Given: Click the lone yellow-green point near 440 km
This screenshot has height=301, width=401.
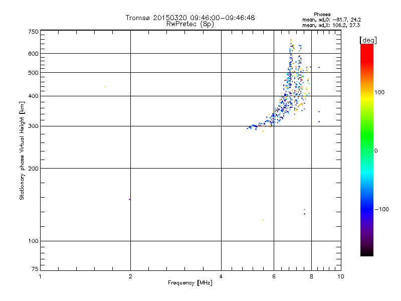Looking at the screenshot, I should point(105,86).
